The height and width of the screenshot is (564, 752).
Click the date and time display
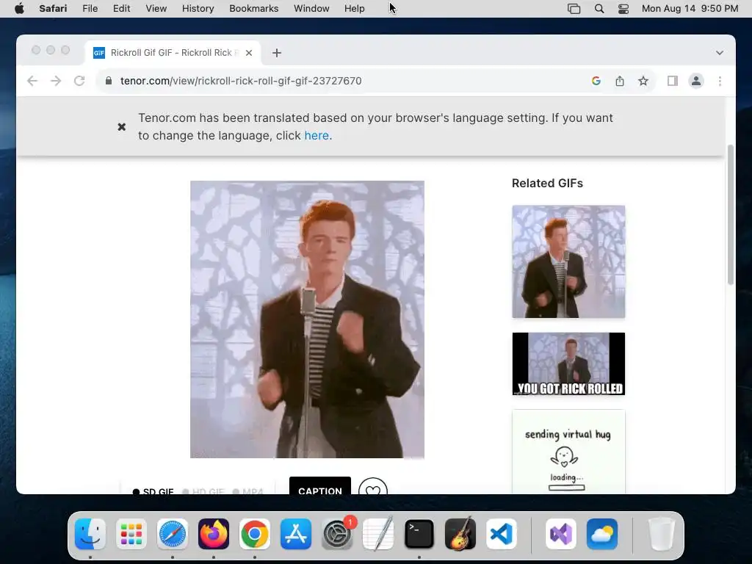690,9
